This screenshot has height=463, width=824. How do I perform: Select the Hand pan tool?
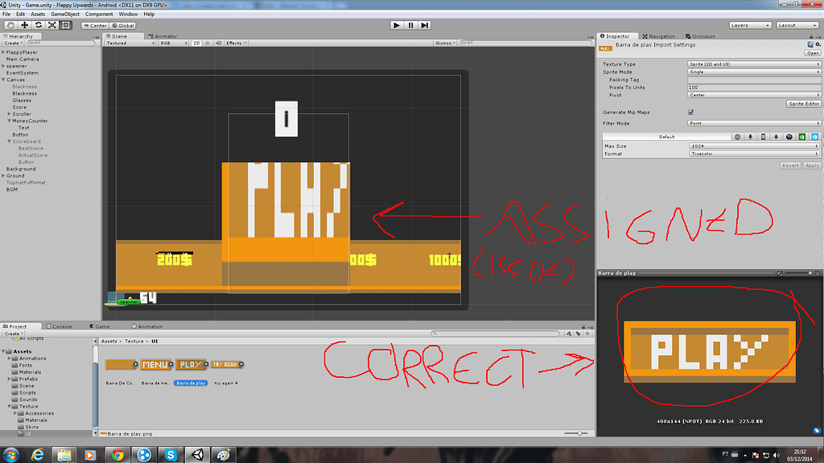coord(10,25)
